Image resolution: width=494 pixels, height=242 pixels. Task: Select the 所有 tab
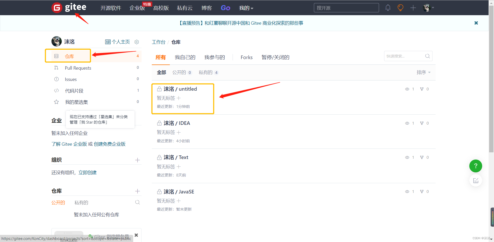tap(161, 57)
